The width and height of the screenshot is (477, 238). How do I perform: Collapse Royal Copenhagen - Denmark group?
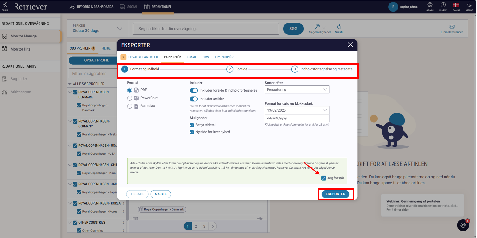(x=70, y=92)
